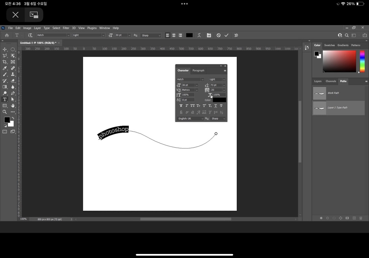Click text color swatch in options bar
This screenshot has height=258, width=369.
pyautogui.click(x=189, y=35)
